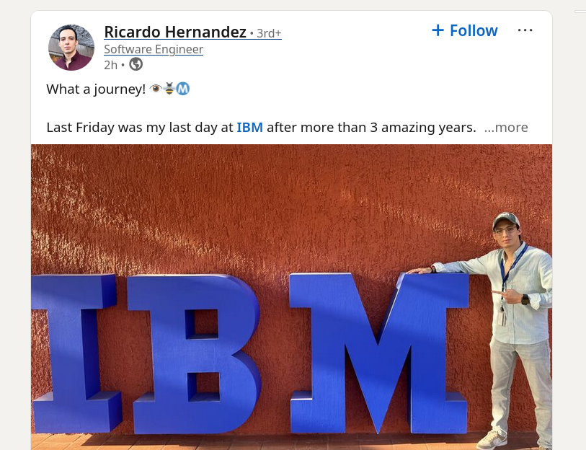Open the IBM company page link
This screenshot has height=450, width=586.
pyautogui.click(x=249, y=127)
